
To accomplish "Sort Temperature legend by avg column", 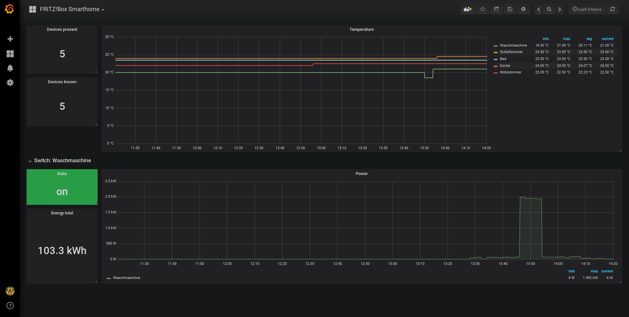I will [589, 39].
